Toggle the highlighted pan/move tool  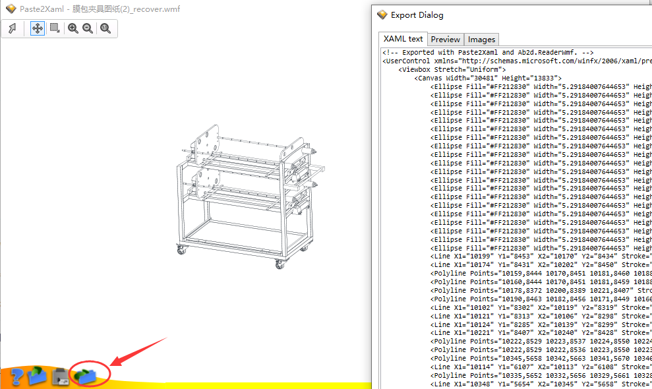[x=37, y=28]
